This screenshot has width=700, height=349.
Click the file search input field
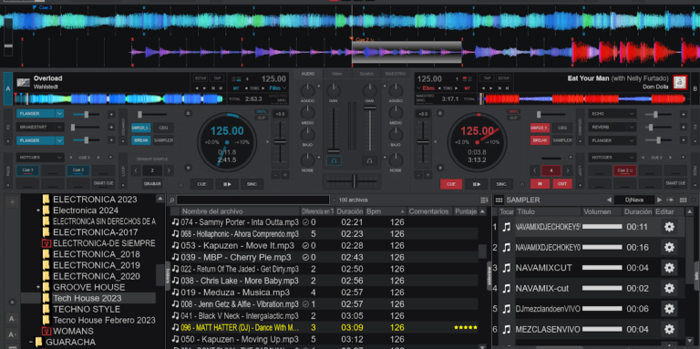click(x=253, y=200)
